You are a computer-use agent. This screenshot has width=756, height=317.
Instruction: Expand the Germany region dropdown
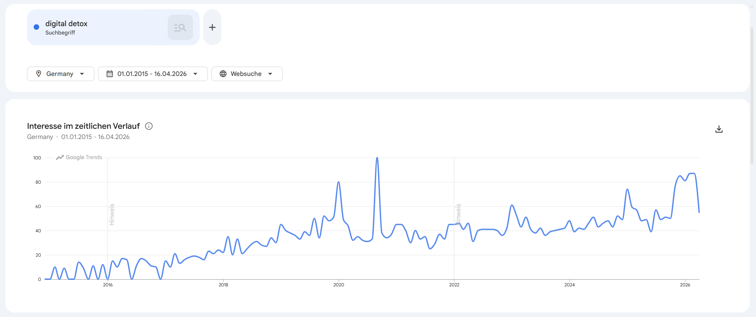pos(82,74)
